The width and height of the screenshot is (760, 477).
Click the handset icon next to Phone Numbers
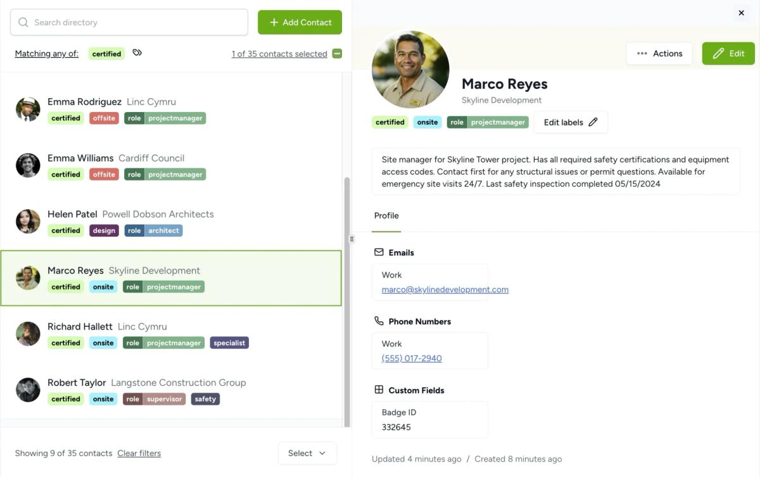(x=379, y=321)
